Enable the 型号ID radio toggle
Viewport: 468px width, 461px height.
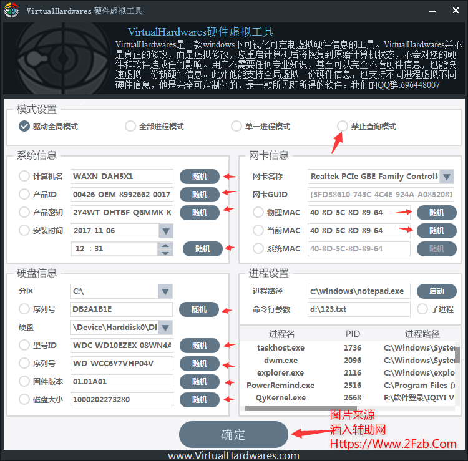click(x=24, y=345)
